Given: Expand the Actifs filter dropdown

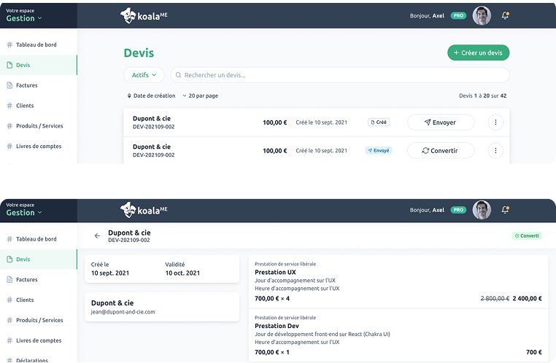Looking at the screenshot, I should tap(144, 75).
